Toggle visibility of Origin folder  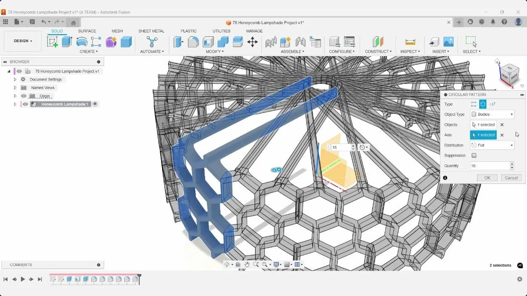(24, 96)
